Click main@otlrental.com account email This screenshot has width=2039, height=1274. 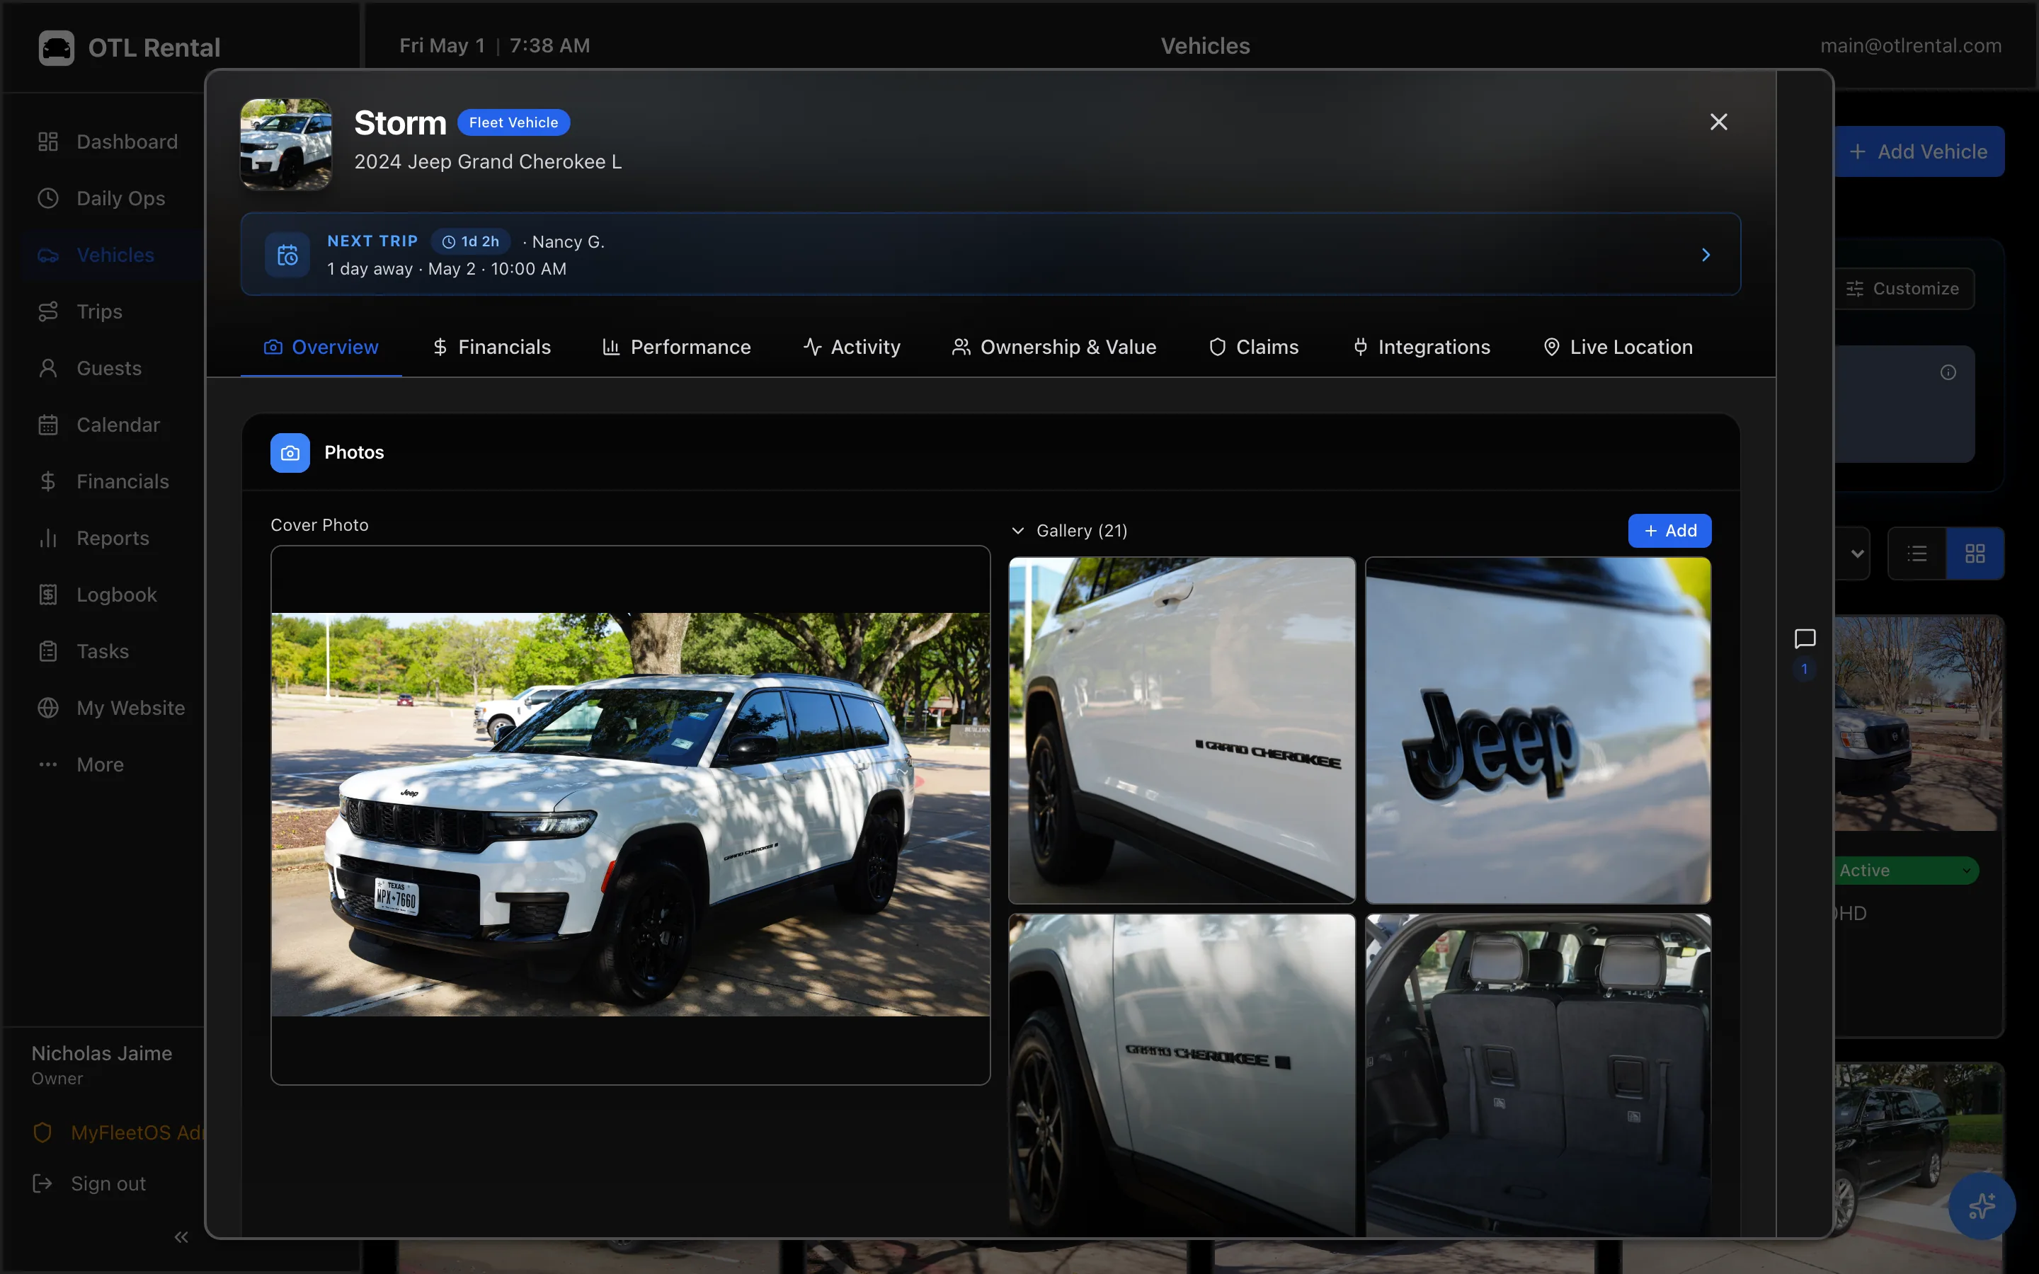coord(1911,45)
